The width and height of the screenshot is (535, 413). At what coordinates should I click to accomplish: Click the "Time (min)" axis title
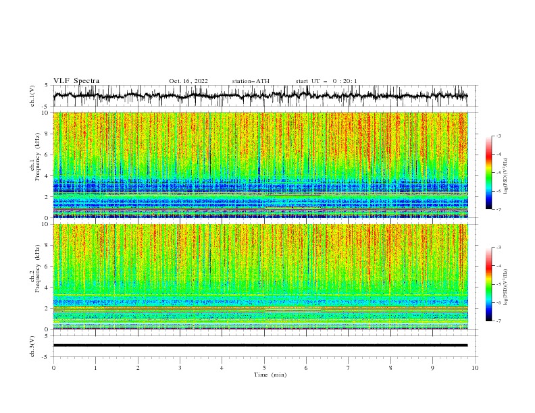pos(270,375)
